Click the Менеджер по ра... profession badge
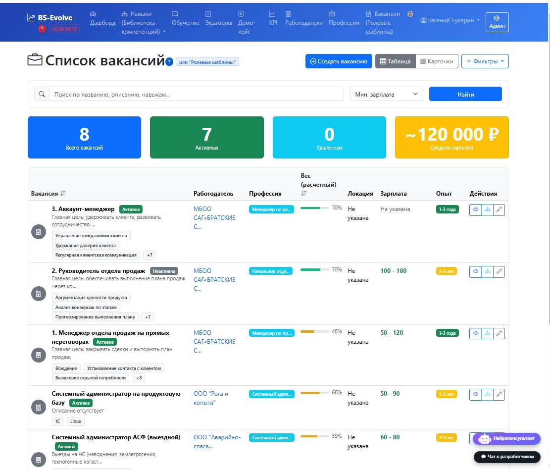 tap(271, 209)
